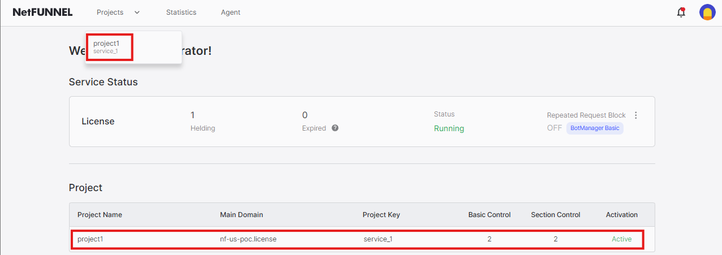Click the project1 name in the table

[91, 239]
